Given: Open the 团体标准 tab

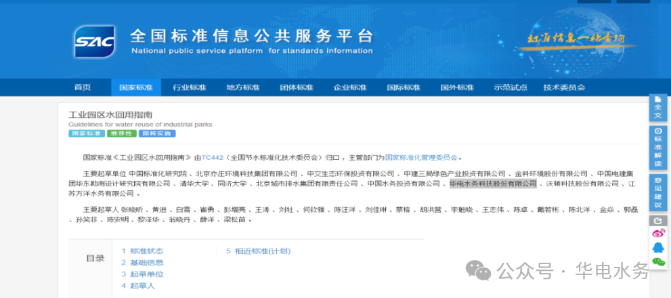Looking at the screenshot, I should pyautogui.click(x=297, y=87).
